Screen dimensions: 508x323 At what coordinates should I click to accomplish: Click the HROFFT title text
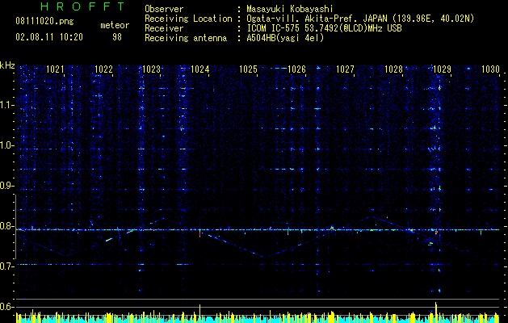click(83, 6)
